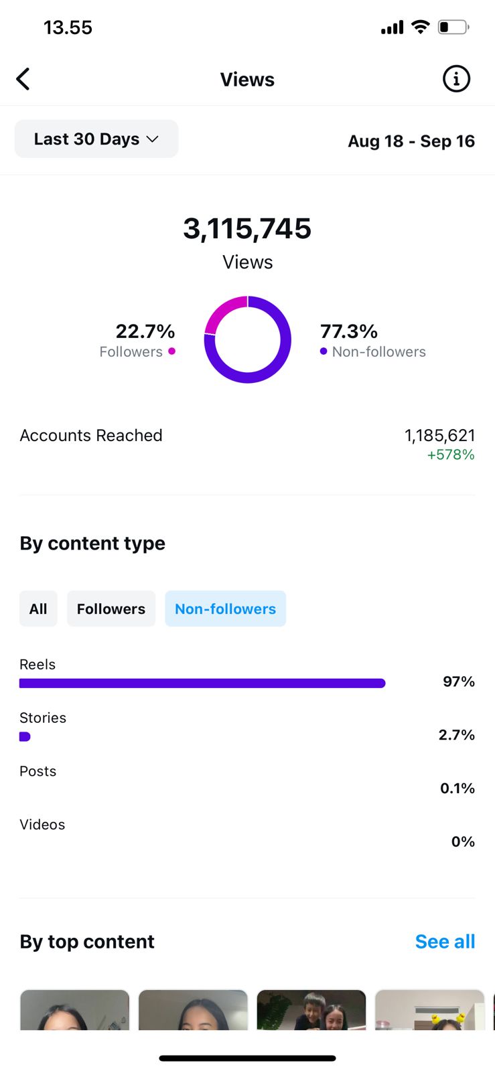
Task: Tap the Reels percentage bar
Action: tap(202, 683)
